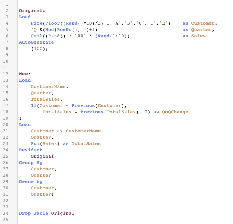Click the 'Resident' keyword on line 24
Screen dimensions: 233x224
click(31, 150)
